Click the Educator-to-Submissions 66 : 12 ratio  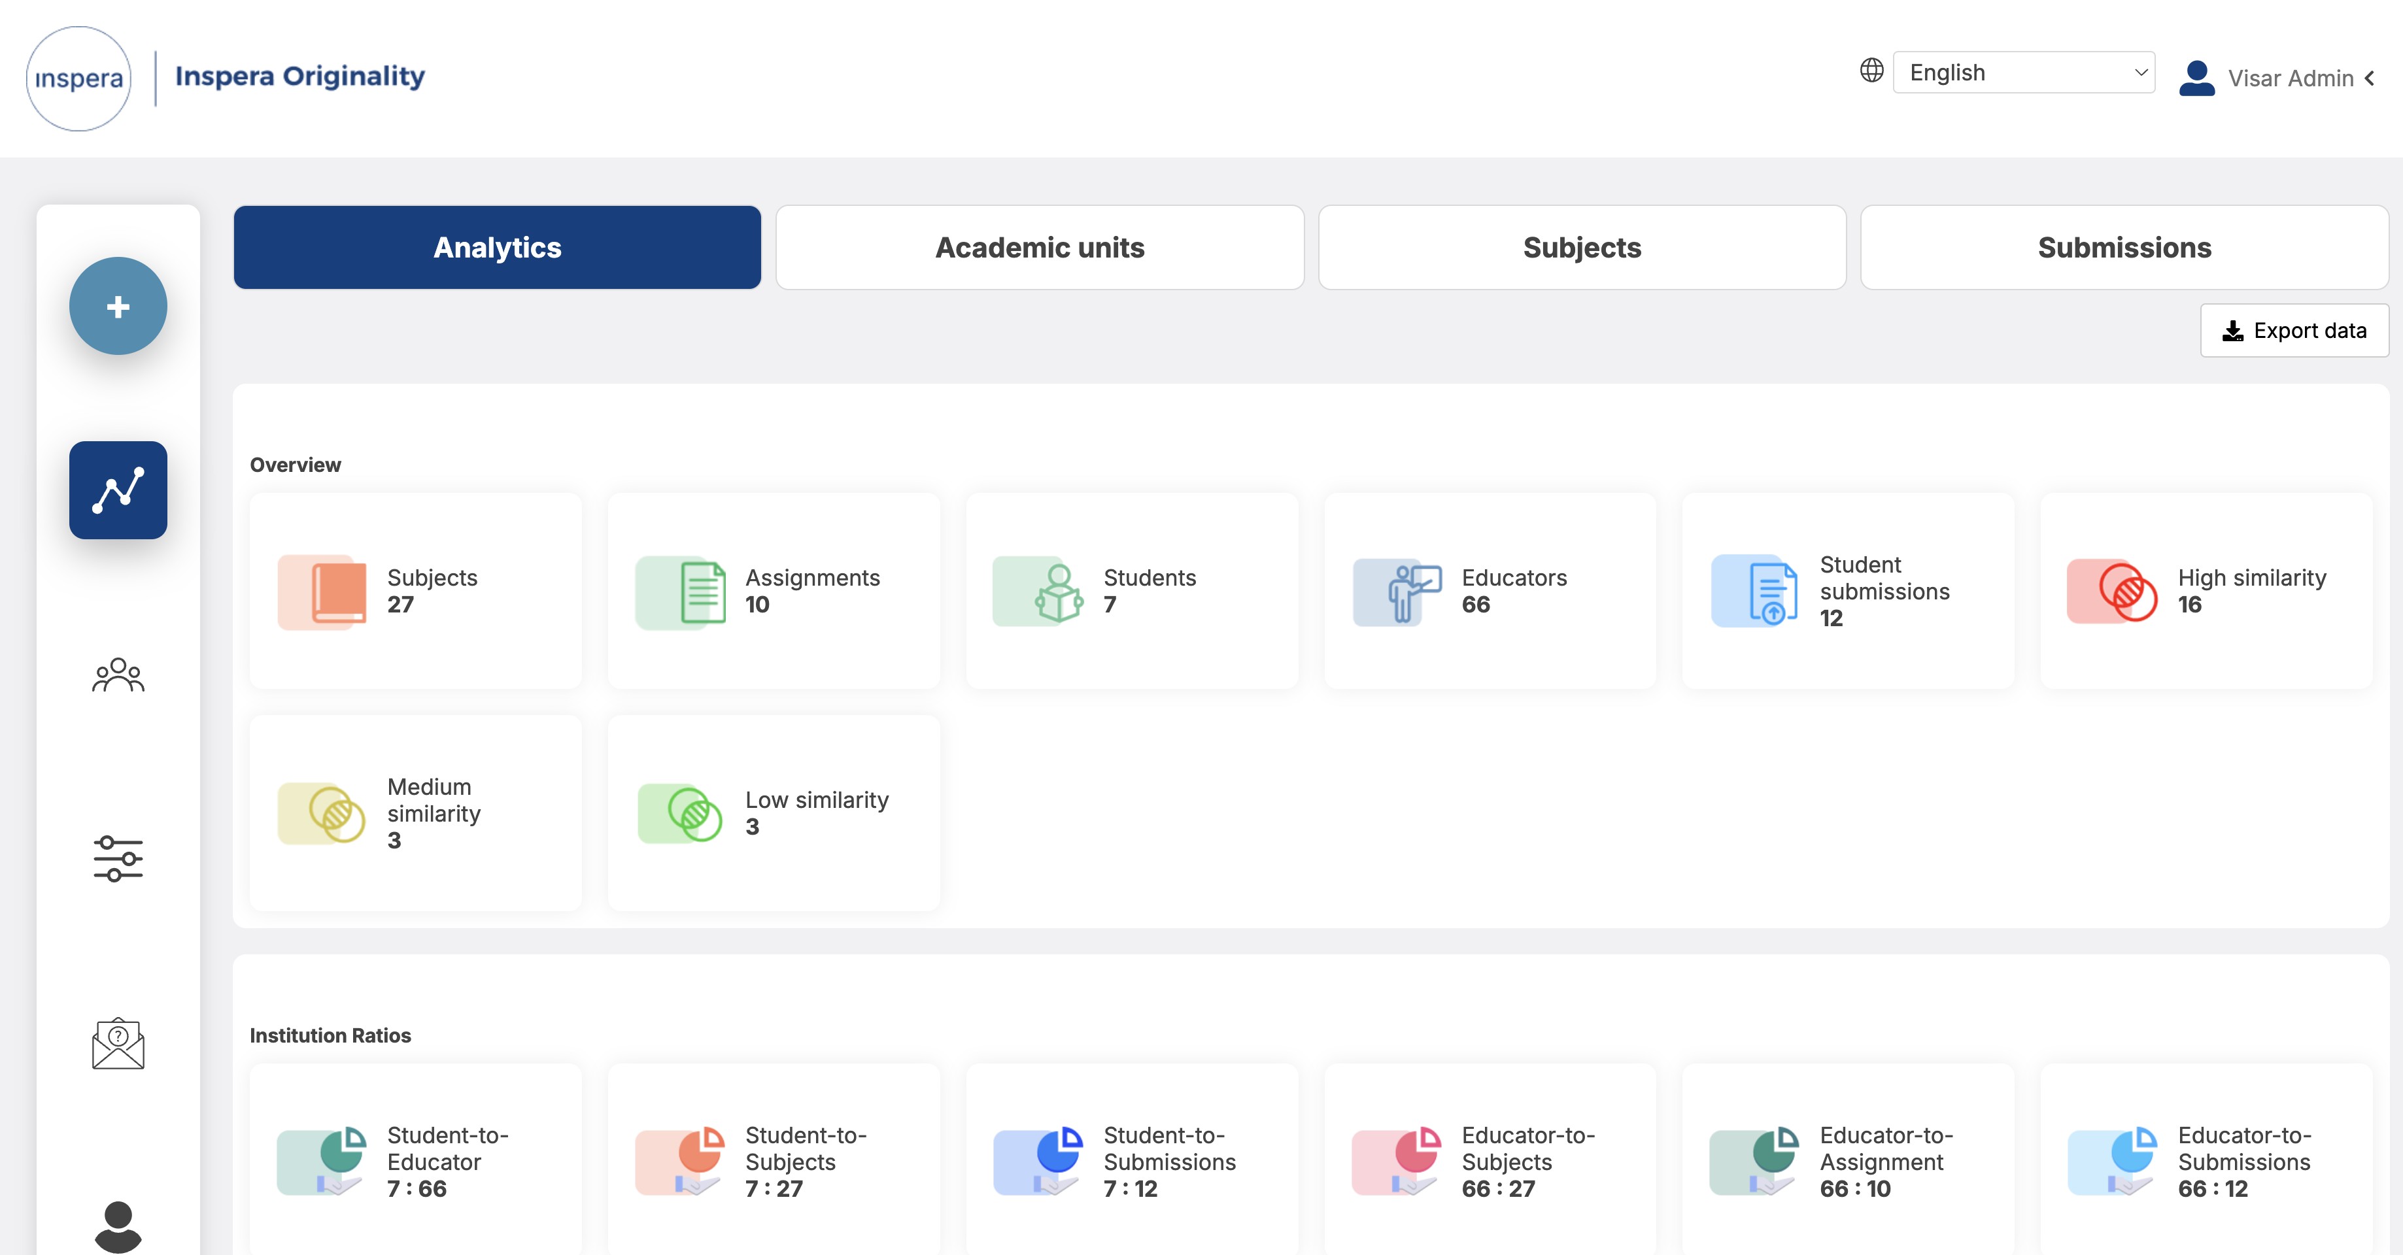point(2213,1189)
